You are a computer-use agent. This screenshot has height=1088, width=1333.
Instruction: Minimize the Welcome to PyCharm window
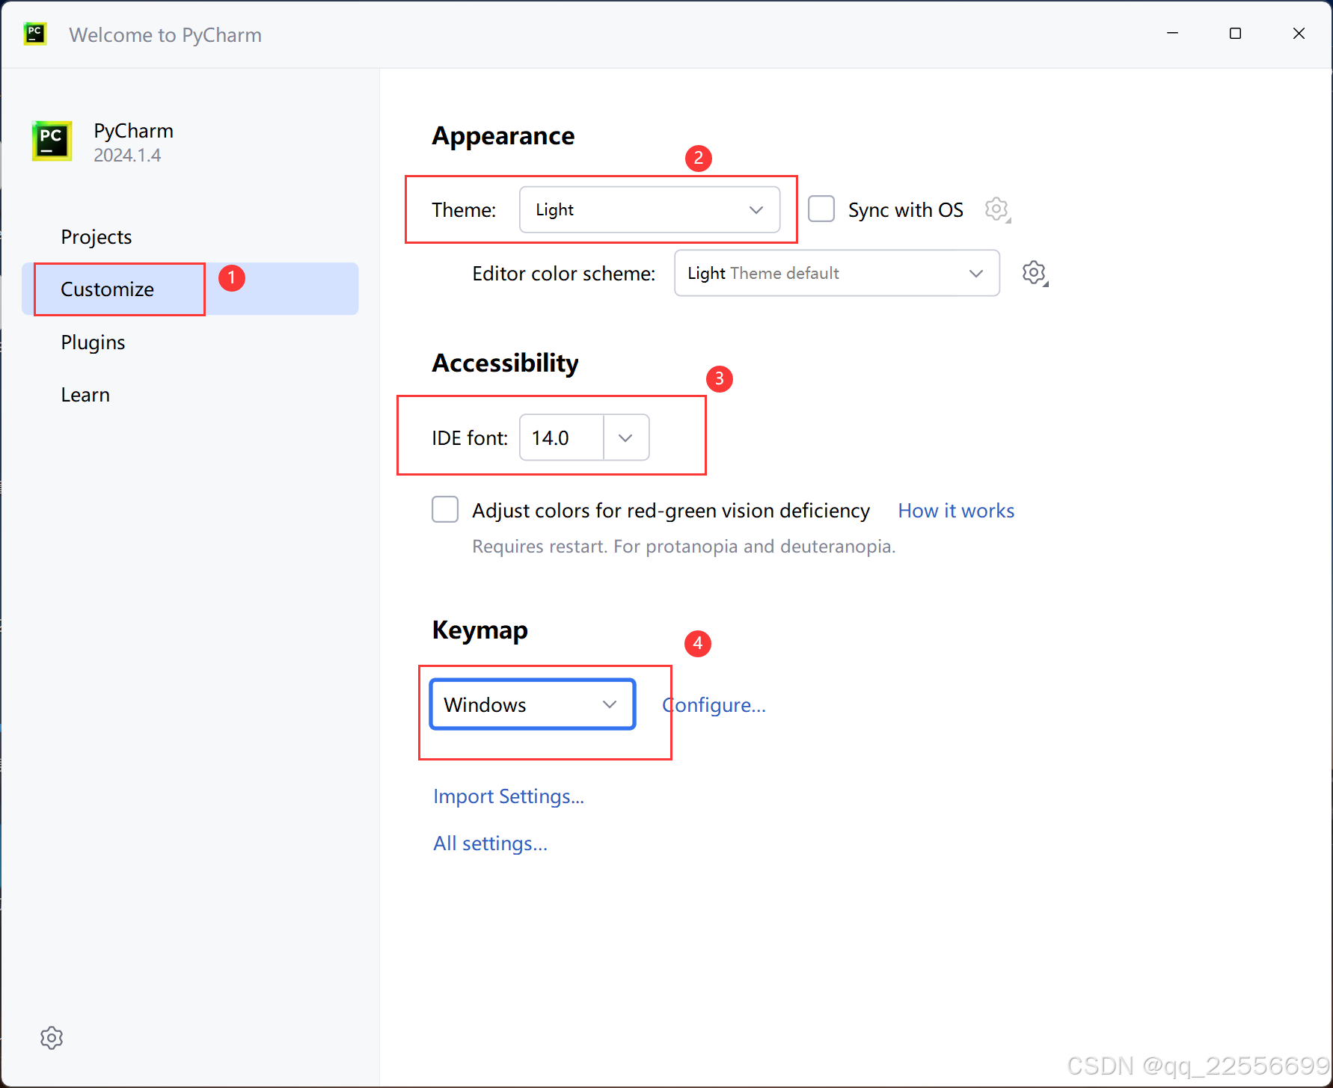(1172, 34)
